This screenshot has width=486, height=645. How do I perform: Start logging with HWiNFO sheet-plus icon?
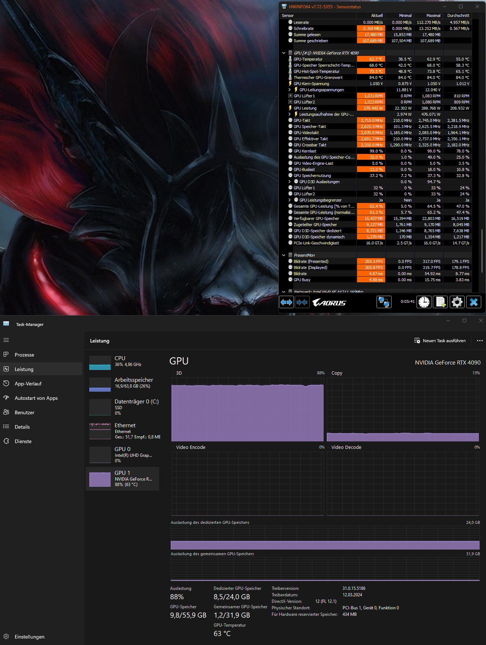click(441, 302)
